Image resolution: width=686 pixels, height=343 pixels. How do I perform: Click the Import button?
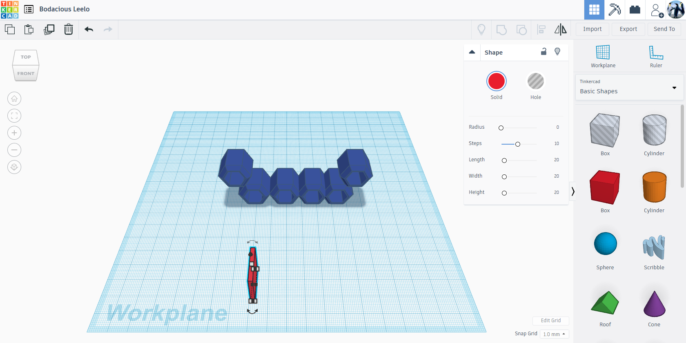pyautogui.click(x=592, y=29)
